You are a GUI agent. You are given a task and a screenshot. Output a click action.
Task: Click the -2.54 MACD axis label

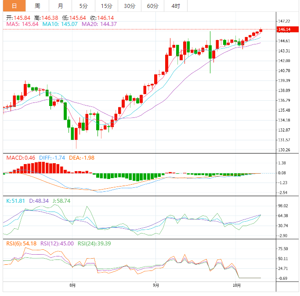pos(282,193)
